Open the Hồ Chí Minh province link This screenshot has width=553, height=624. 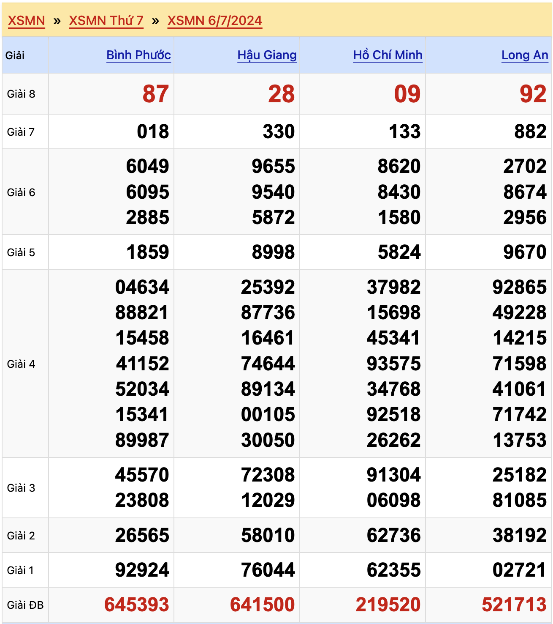coord(388,55)
